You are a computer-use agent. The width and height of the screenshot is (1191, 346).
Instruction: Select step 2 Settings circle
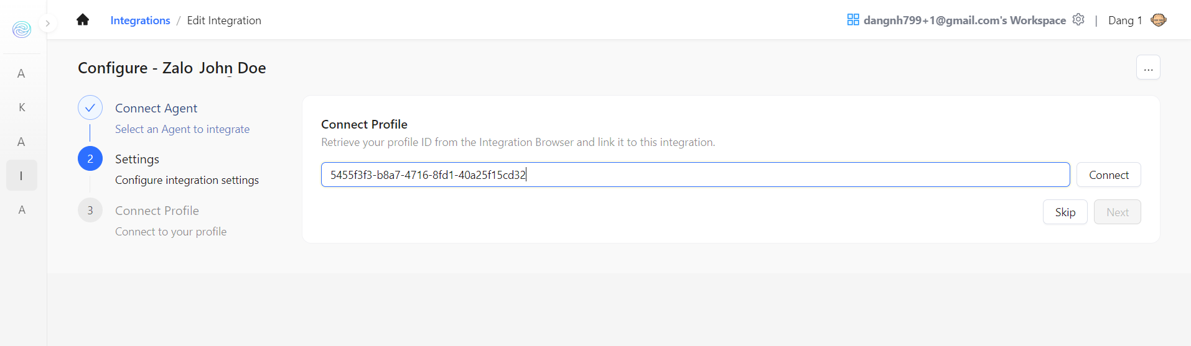point(90,159)
